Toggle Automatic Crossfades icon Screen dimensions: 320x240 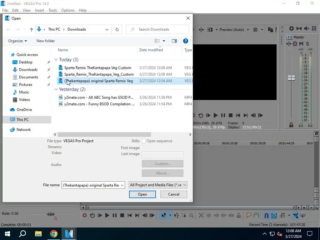(x=274, y=215)
